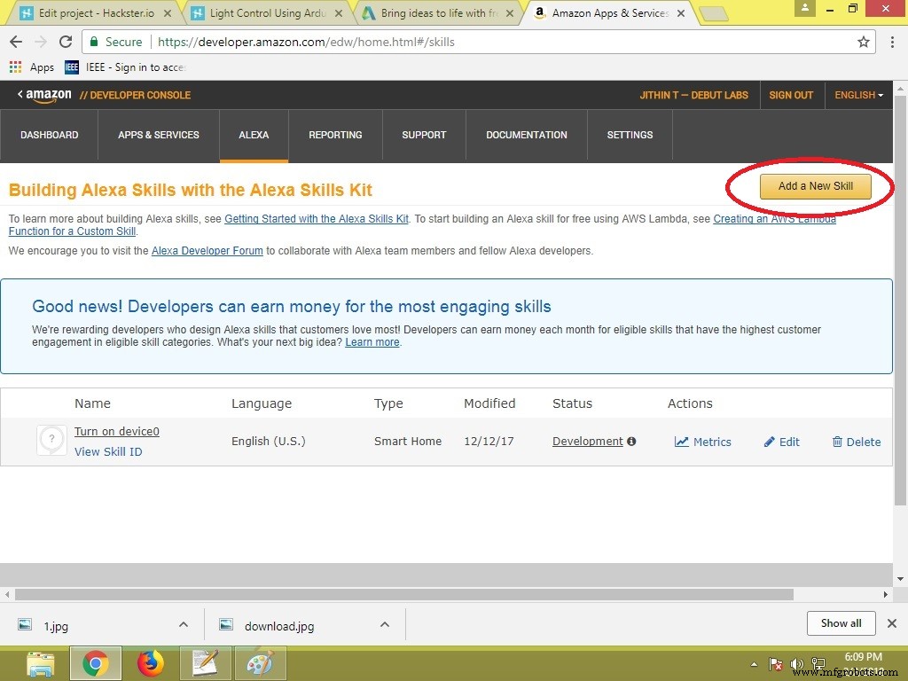Click the Metrics chart icon

click(x=681, y=442)
